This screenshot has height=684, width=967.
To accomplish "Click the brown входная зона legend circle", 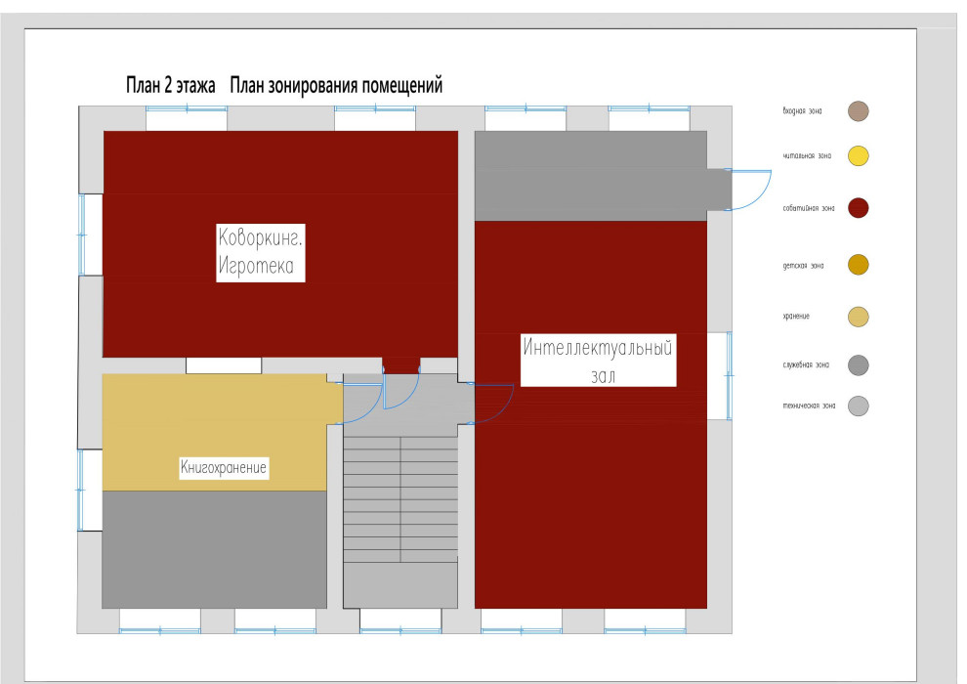I will pos(858,110).
